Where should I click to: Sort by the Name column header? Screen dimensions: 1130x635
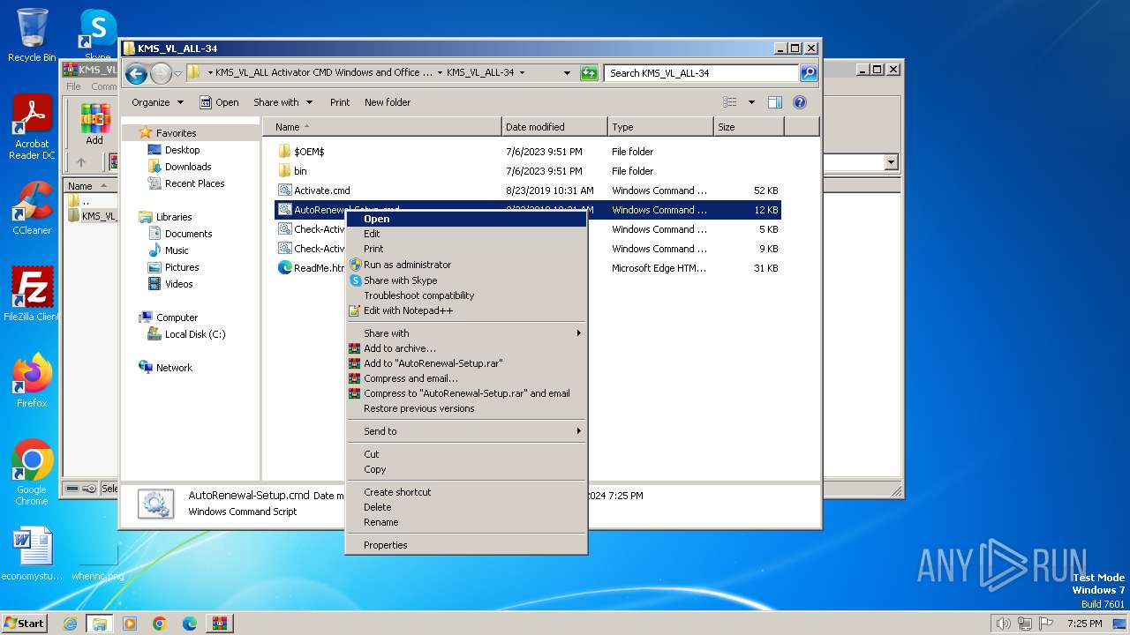click(x=381, y=127)
